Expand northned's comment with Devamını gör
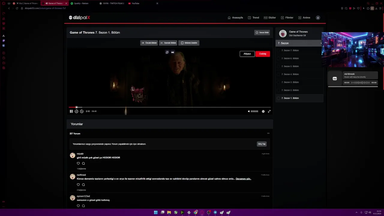The width and height of the screenshot is (384, 216). tap(243, 179)
